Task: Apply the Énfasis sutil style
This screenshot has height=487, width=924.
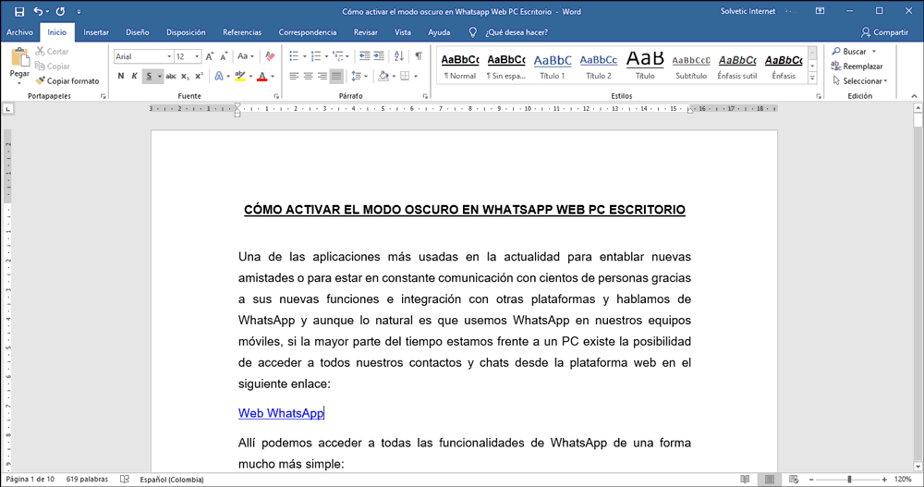Action: click(x=737, y=66)
